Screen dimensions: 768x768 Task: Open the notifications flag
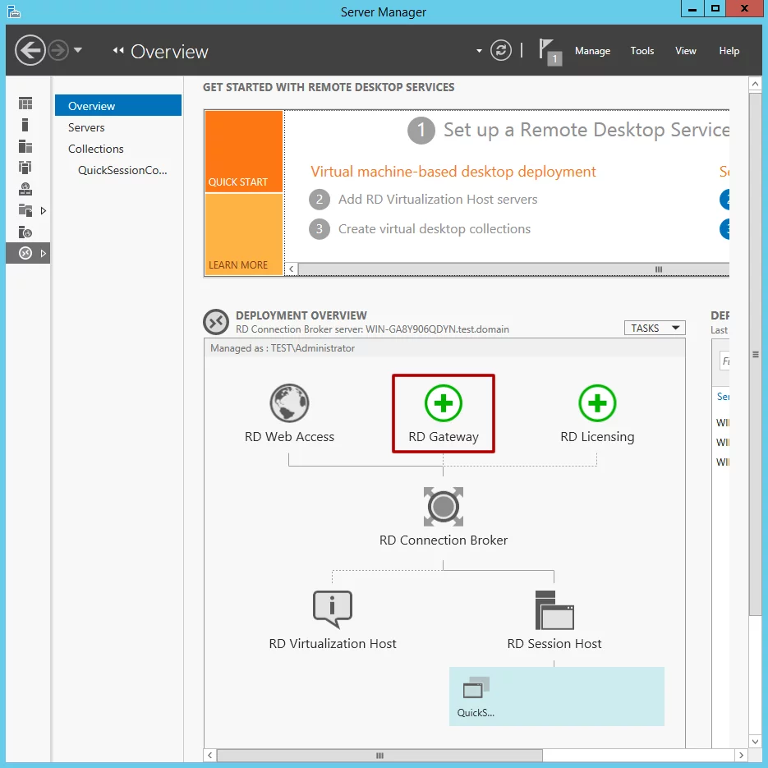[548, 50]
